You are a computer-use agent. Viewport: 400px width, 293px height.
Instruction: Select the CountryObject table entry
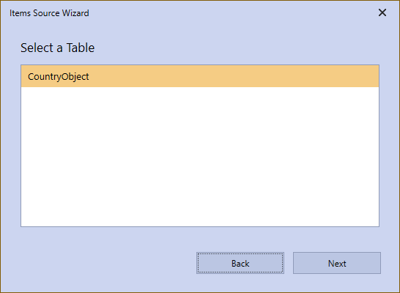pyautogui.click(x=200, y=76)
